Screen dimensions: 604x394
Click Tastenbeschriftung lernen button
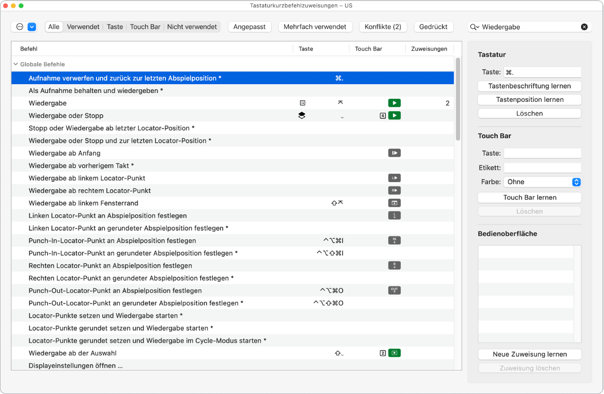pos(529,86)
